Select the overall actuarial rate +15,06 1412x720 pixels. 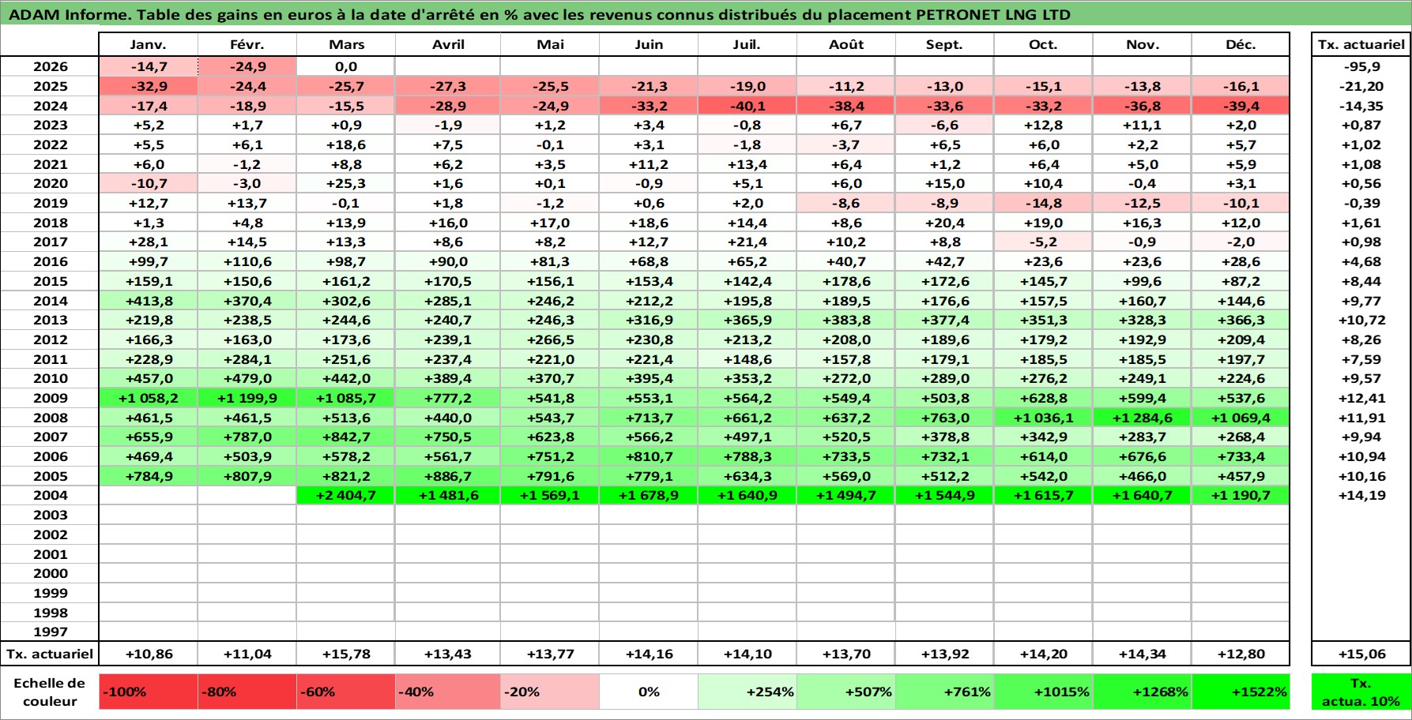(1361, 654)
